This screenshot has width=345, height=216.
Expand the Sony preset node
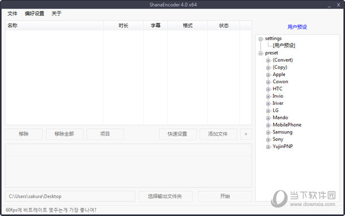pos(268,140)
